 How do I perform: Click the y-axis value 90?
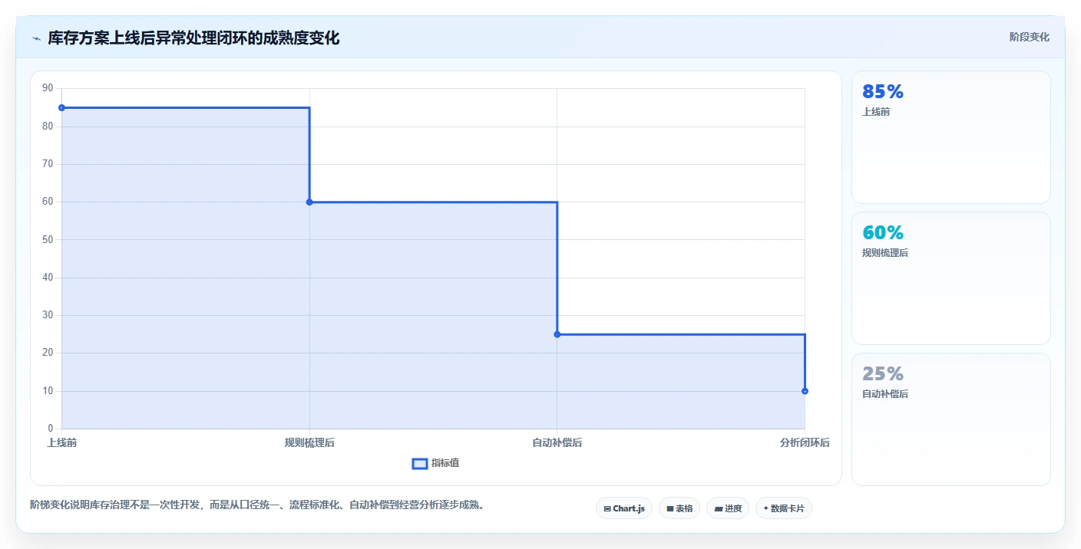(48, 88)
